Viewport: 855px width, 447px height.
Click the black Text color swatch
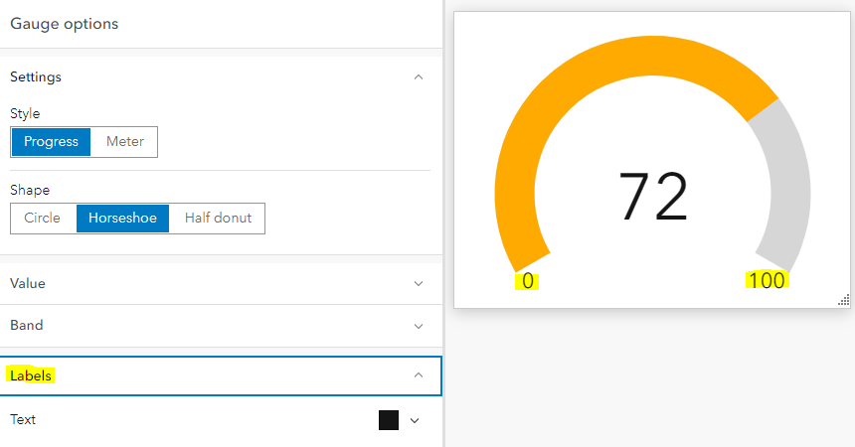[x=389, y=420]
